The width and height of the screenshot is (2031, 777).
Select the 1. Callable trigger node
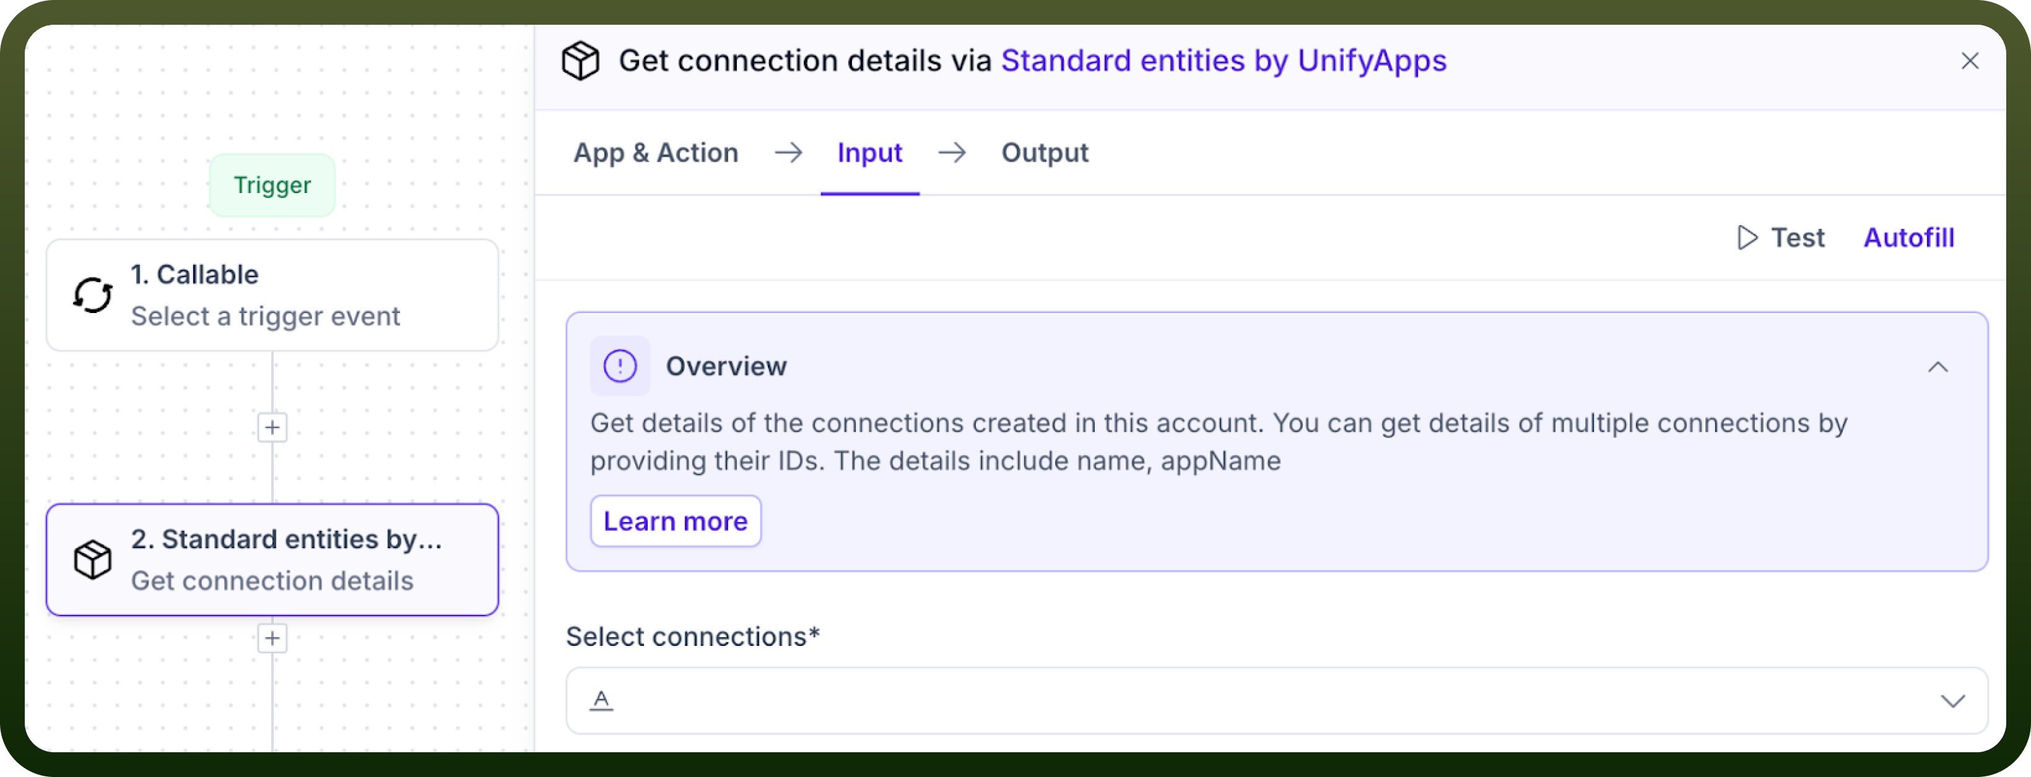point(273,296)
